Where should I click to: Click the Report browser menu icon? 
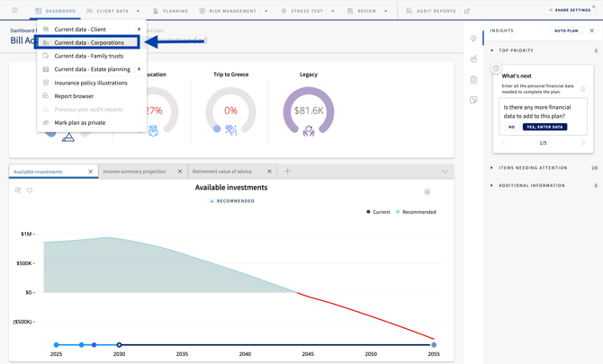point(46,96)
